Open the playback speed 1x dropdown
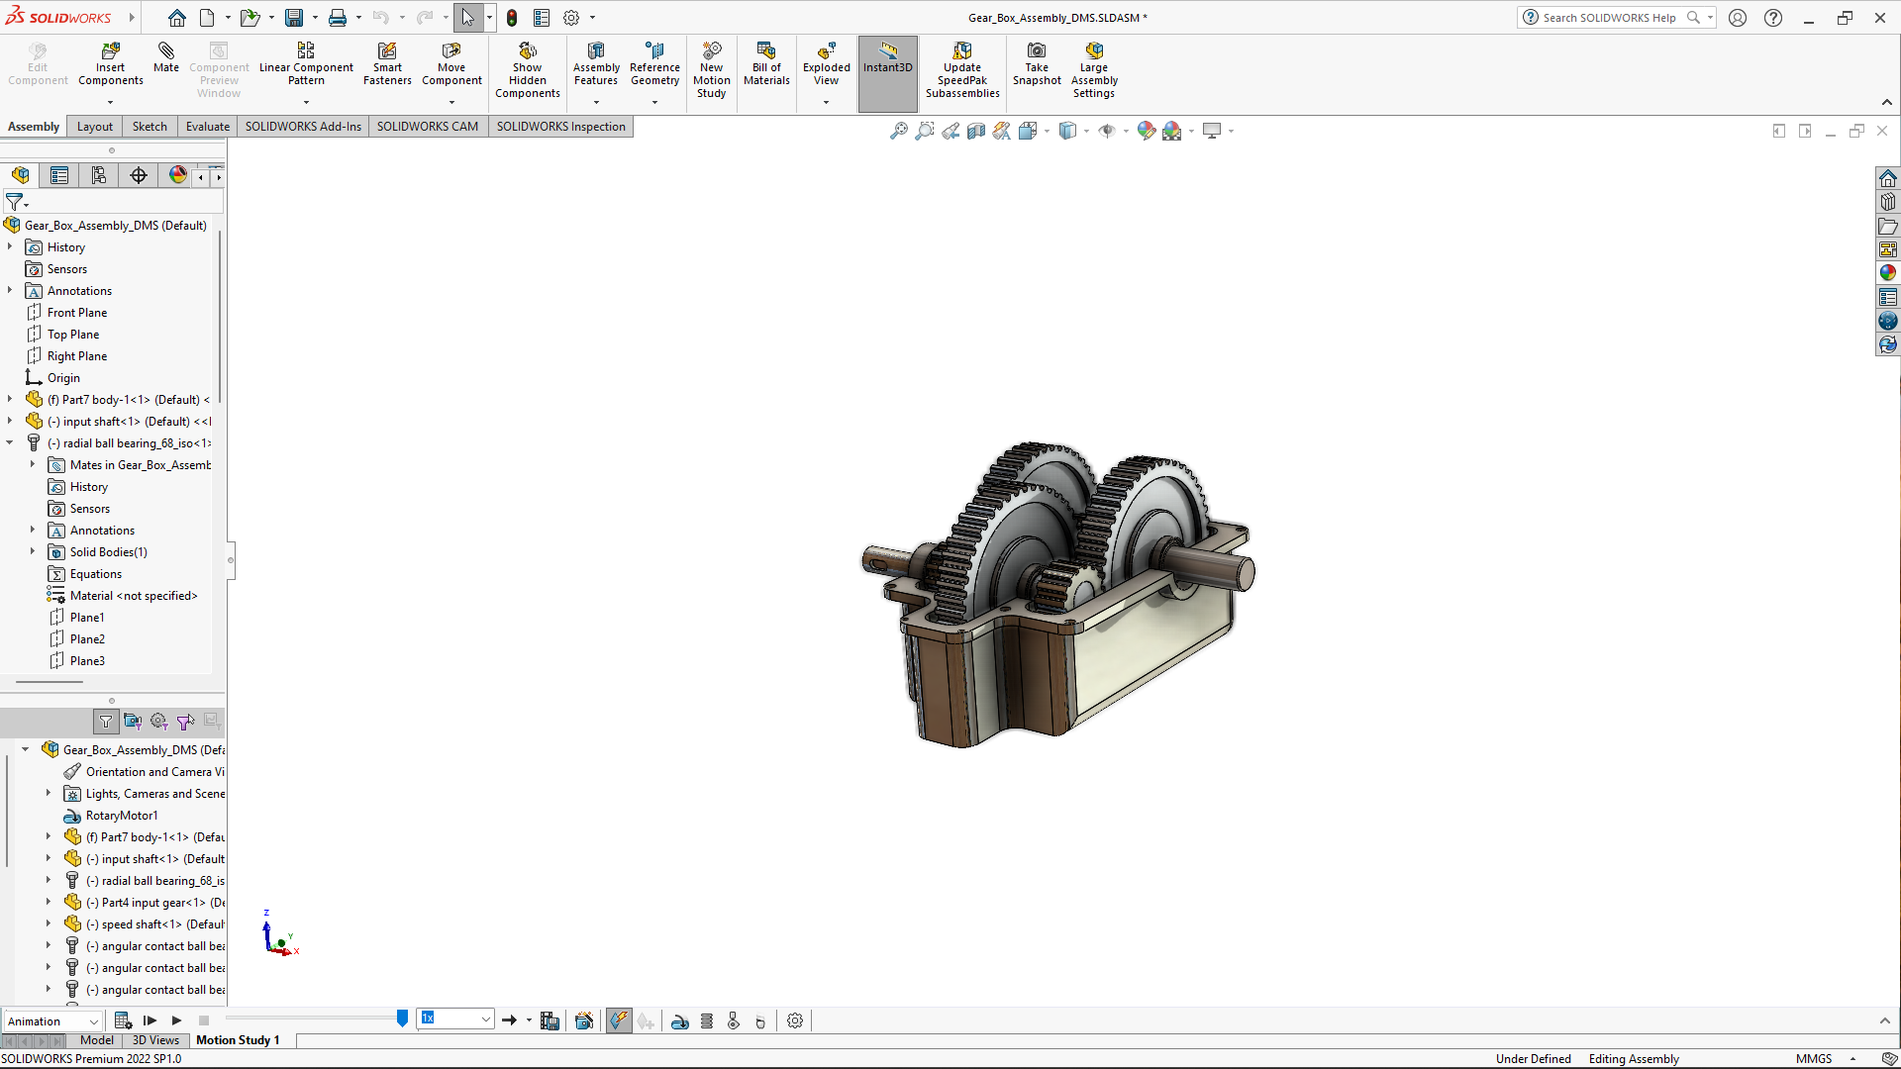This screenshot has width=1901, height=1069. (x=486, y=1020)
